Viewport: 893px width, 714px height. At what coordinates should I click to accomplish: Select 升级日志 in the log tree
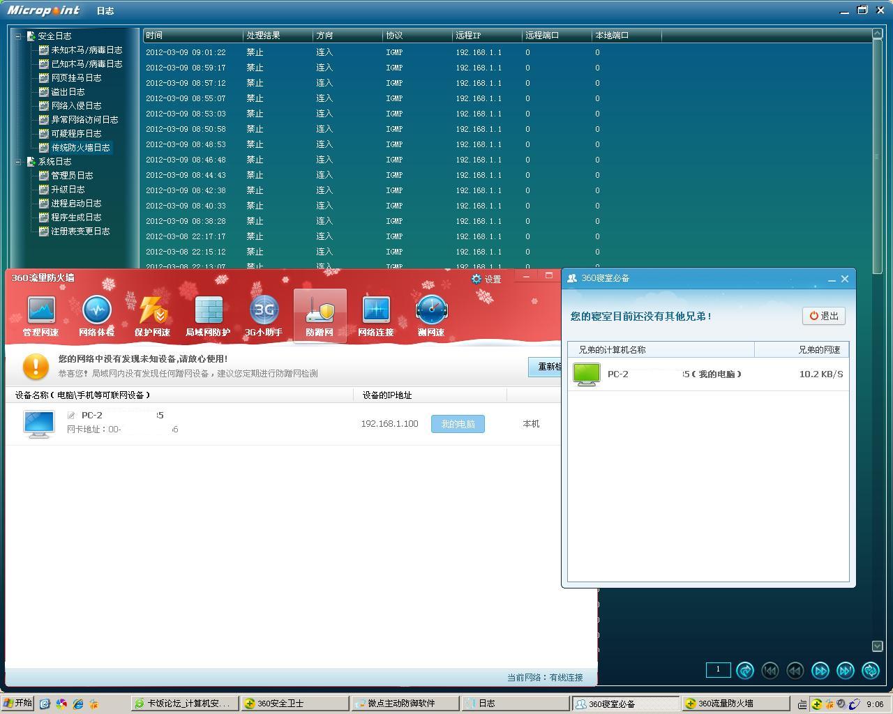click(x=68, y=190)
